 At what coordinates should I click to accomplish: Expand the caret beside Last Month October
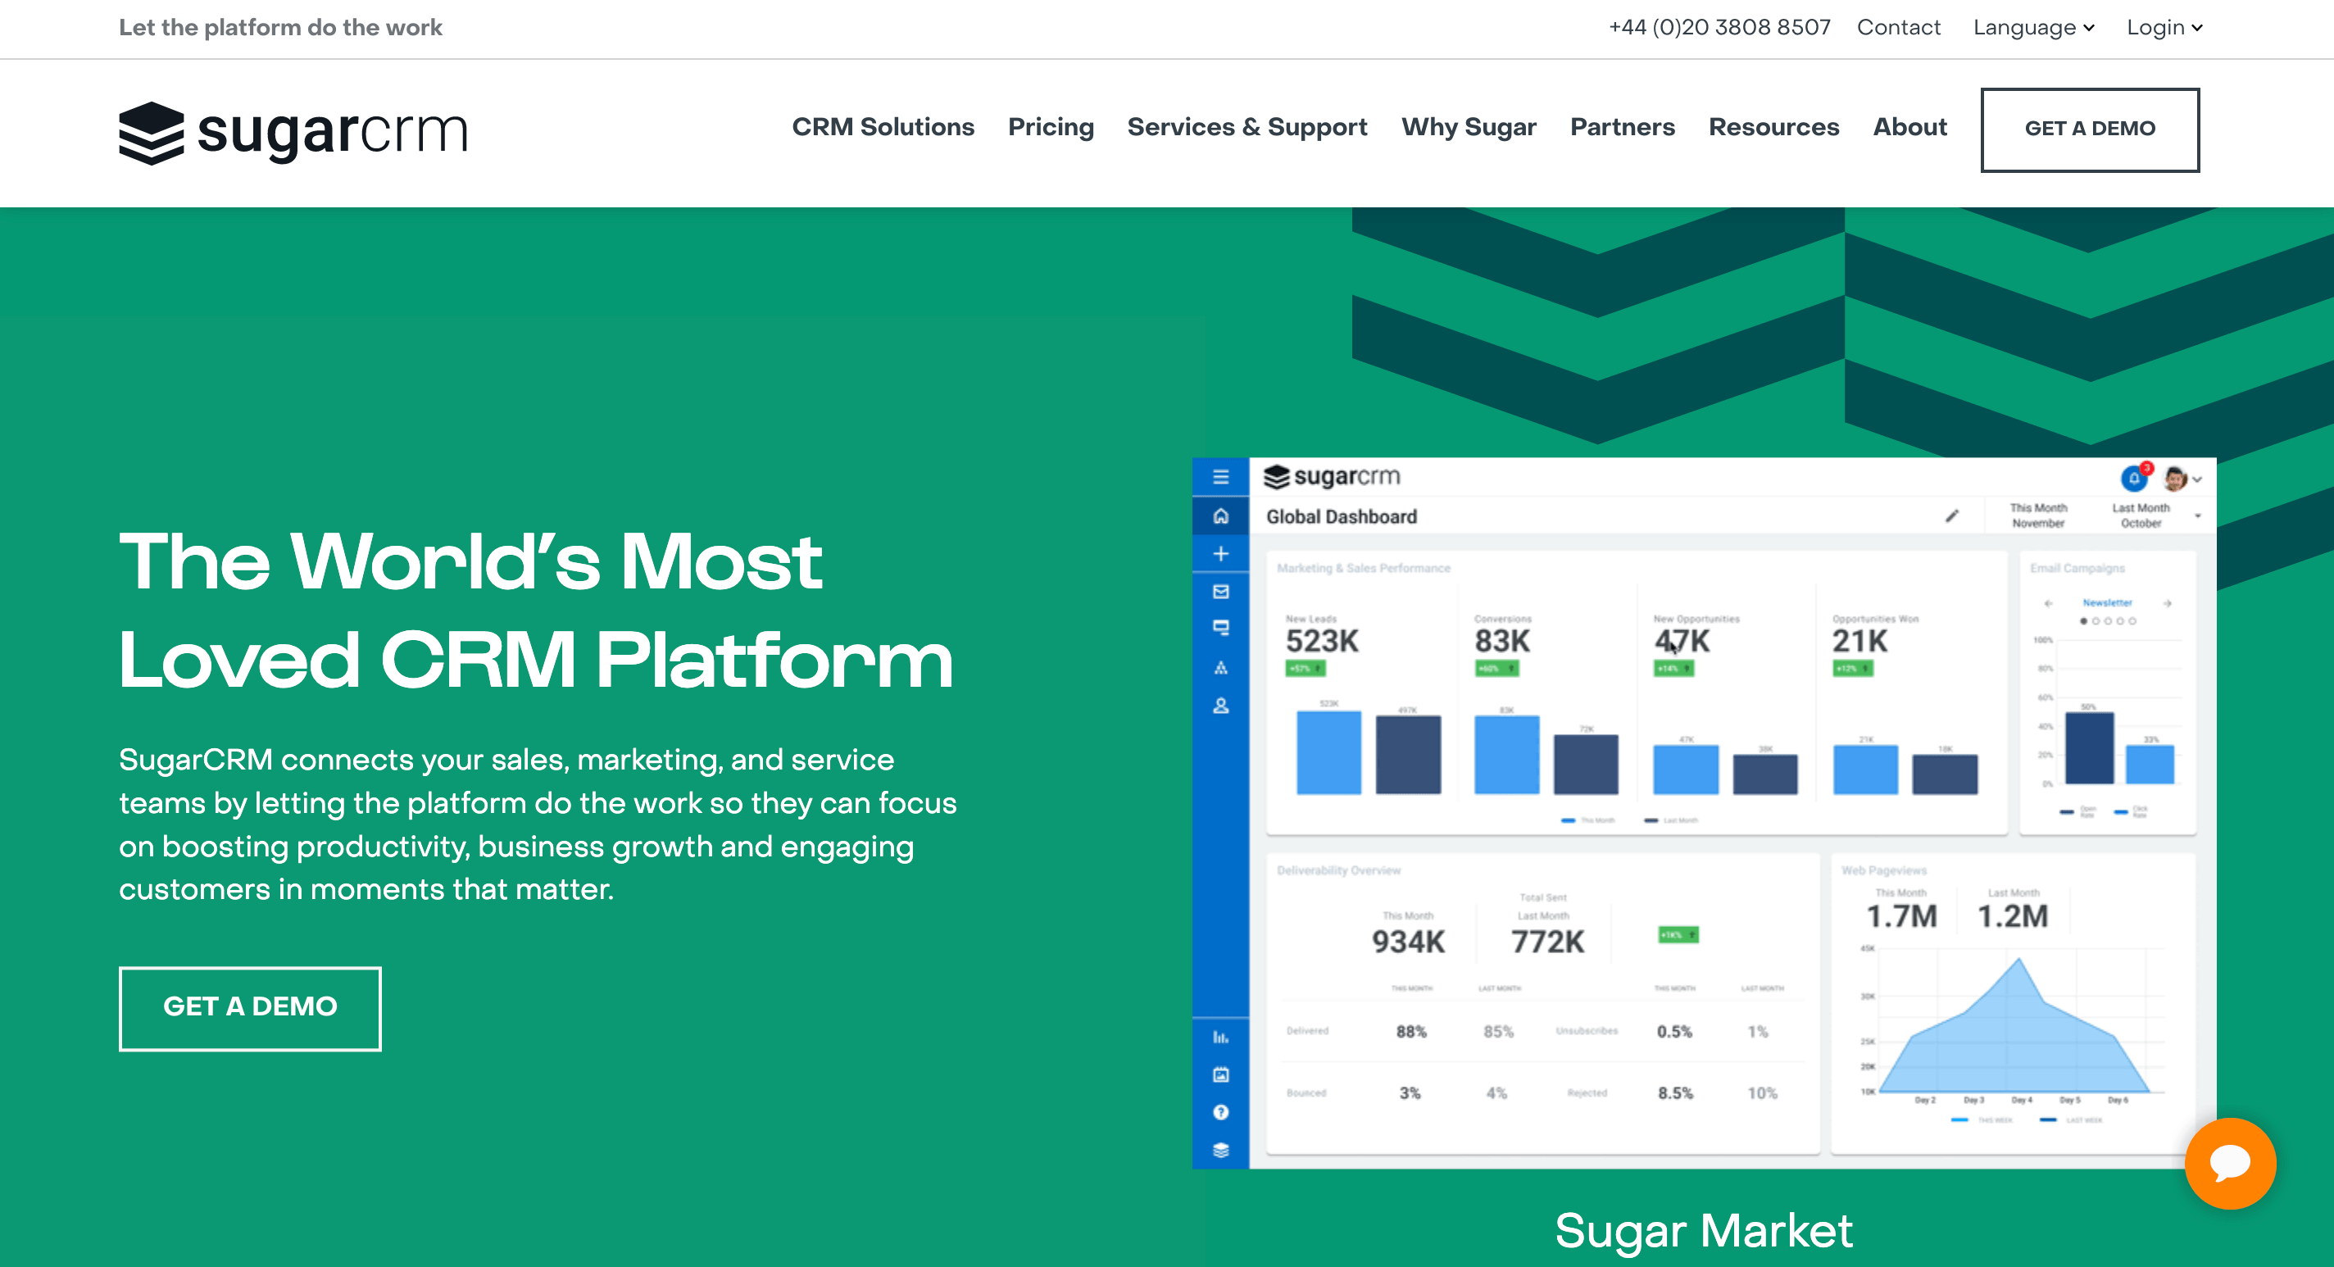pyautogui.click(x=2197, y=516)
